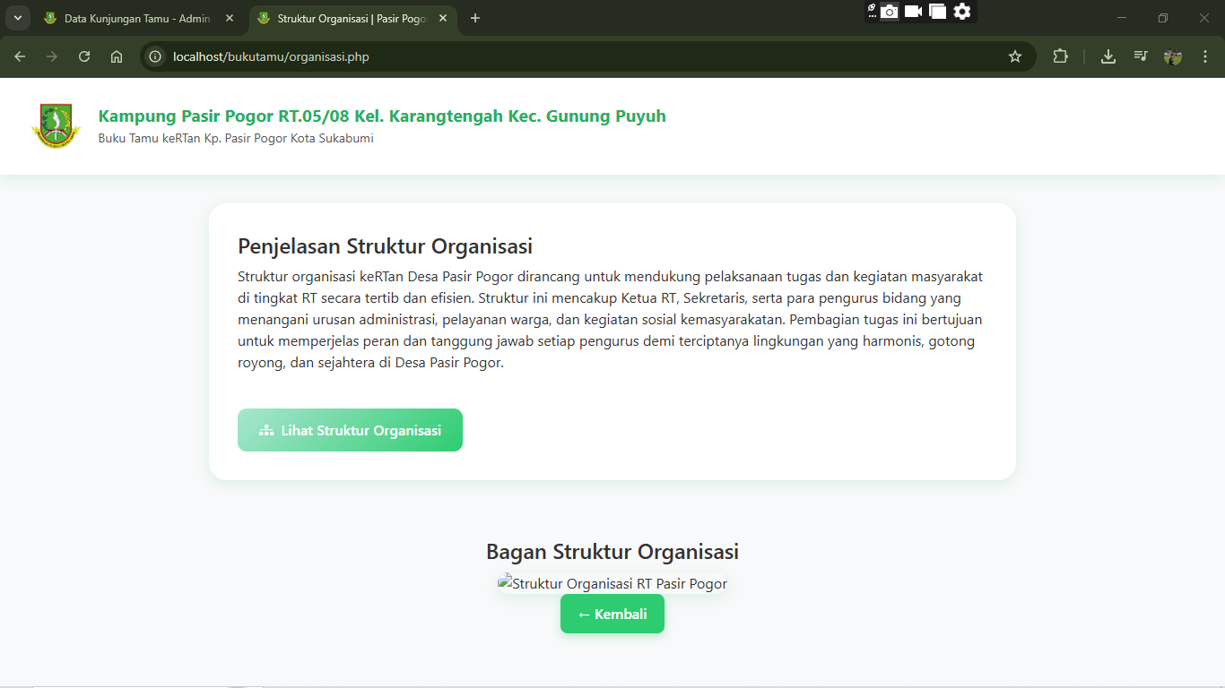Open a new browser tab
This screenshot has width=1225, height=688.
coord(475,18)
